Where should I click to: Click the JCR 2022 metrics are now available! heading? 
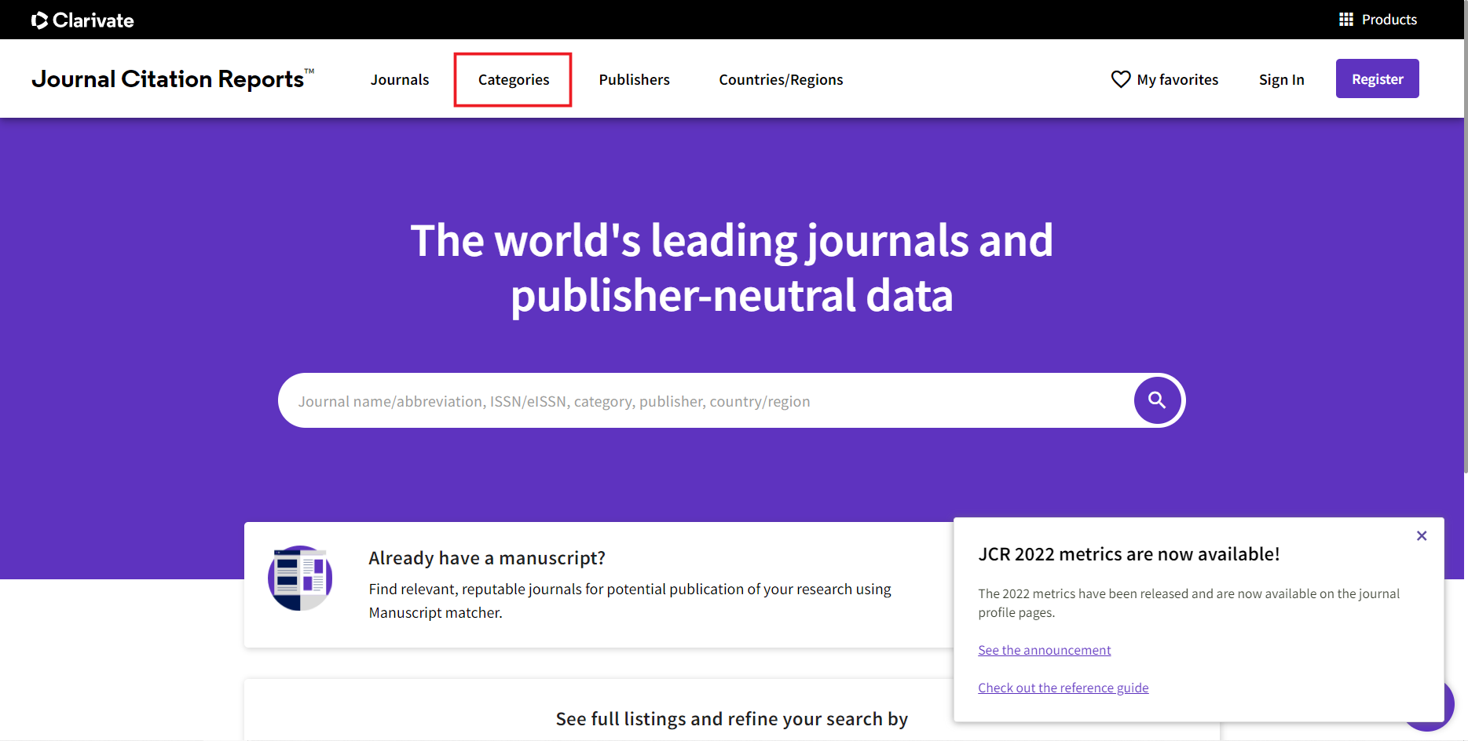[x=1129, y=554]
